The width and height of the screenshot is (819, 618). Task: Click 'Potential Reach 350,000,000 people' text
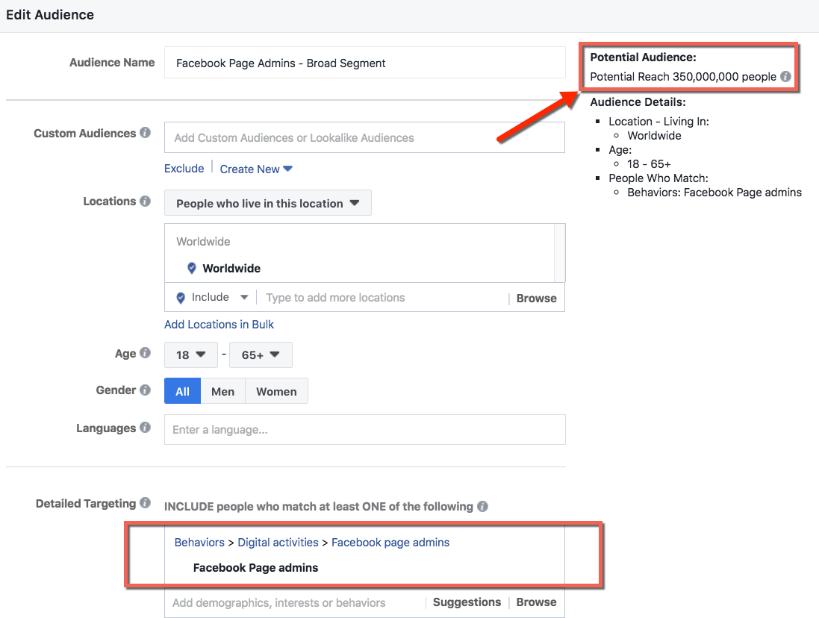[x=683, y=77]
